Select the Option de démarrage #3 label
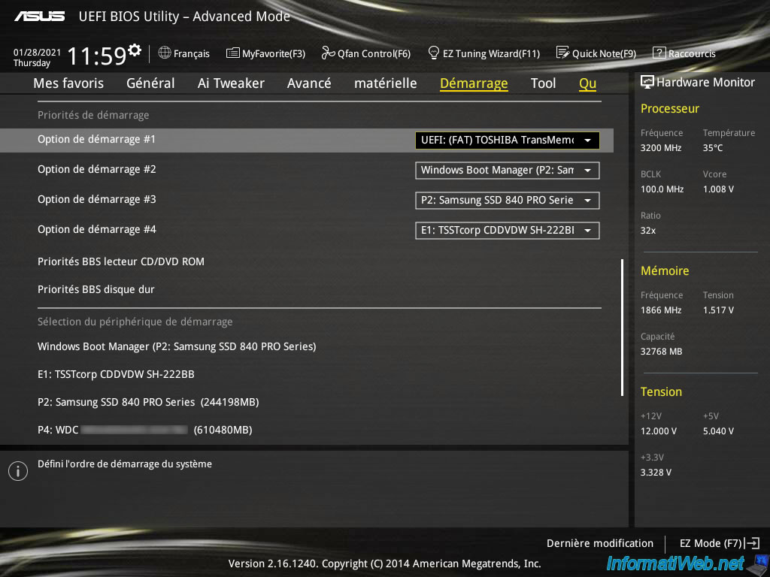The height and width of the screenshot is (577, 770). [x=97, y=199]
